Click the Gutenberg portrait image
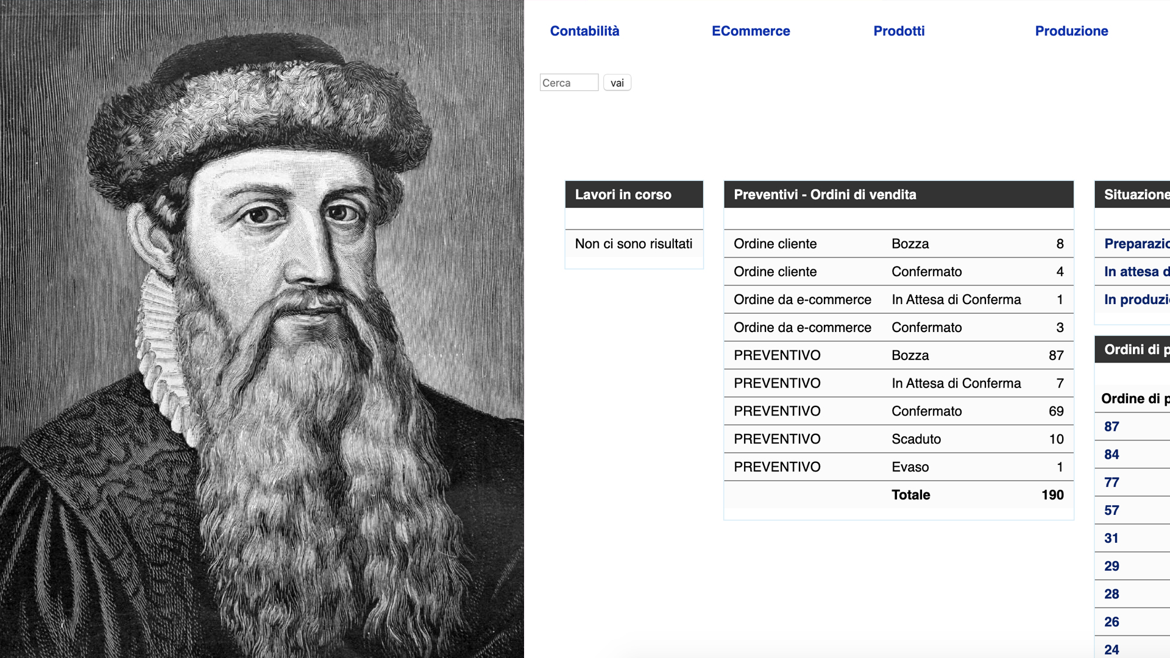The width and height of the screenshot is (1170, 658). tap(262, 329)
